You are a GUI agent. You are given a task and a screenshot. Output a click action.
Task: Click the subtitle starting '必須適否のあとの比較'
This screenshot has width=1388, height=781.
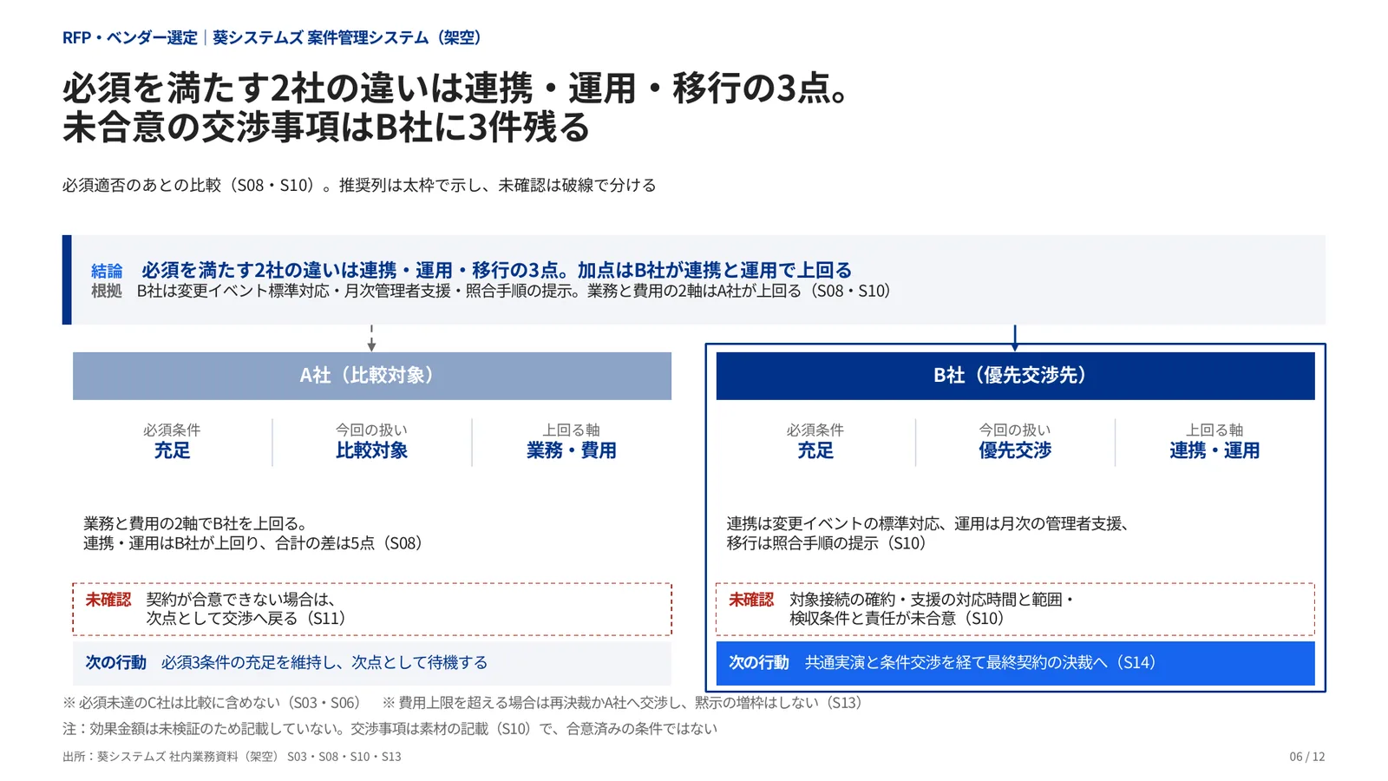[359, 185]
